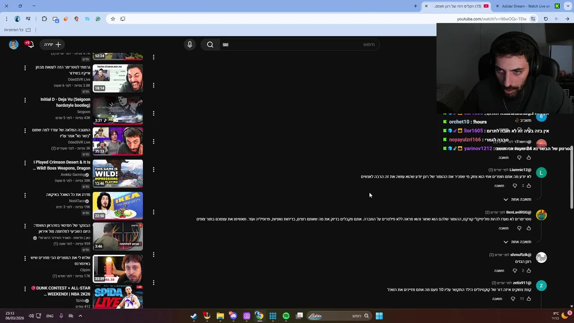The image size is (574, 323).
Task: Close the Adidar Stream tab
Action: [497, 6]
